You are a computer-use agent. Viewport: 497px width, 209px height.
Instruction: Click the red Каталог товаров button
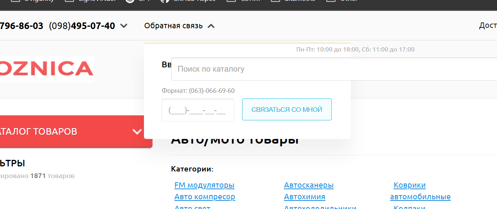point(58,132)
